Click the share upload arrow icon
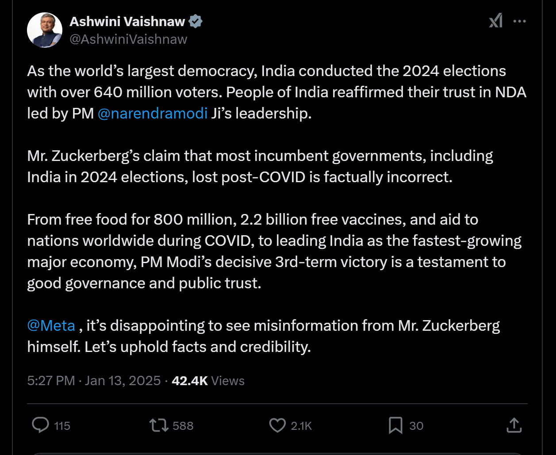The height and width of the screenshot is (455, 556). 514,425
